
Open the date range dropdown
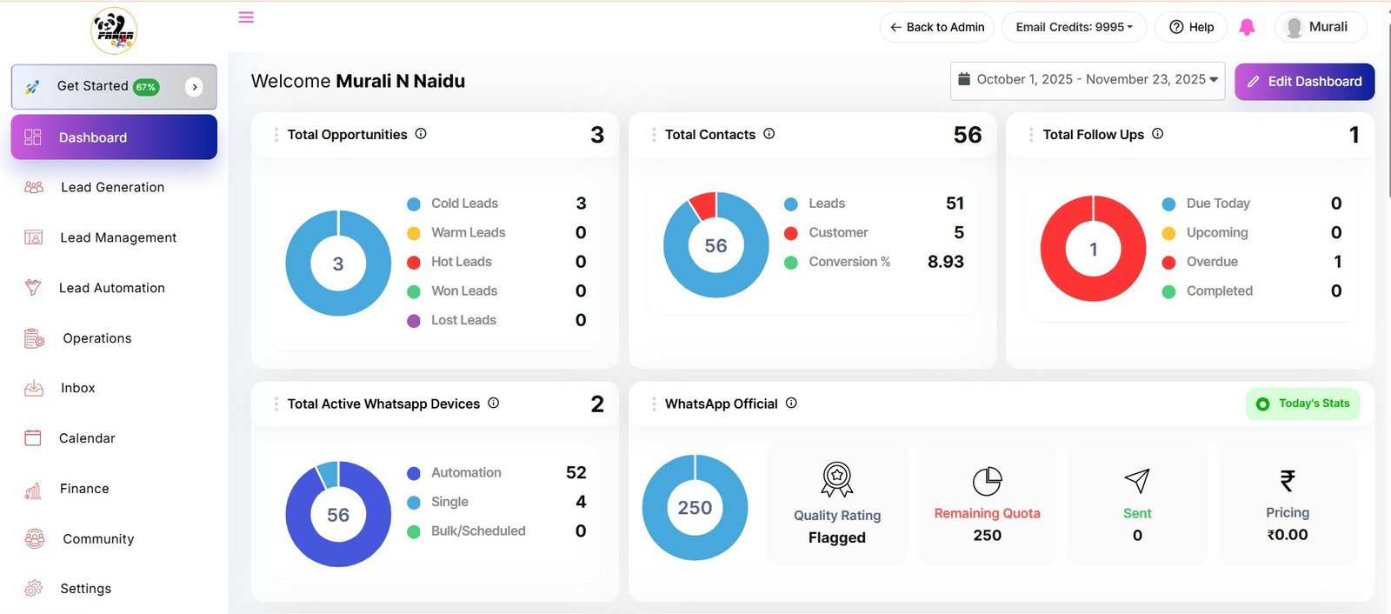coord(1087,80)
